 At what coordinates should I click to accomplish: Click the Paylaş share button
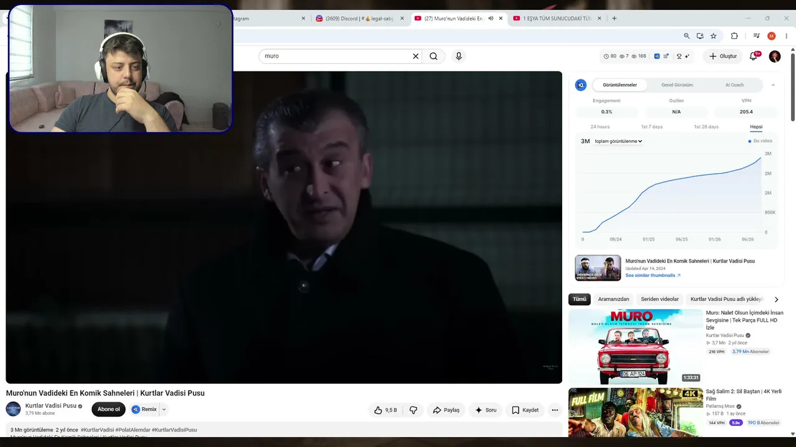(446, 410)
